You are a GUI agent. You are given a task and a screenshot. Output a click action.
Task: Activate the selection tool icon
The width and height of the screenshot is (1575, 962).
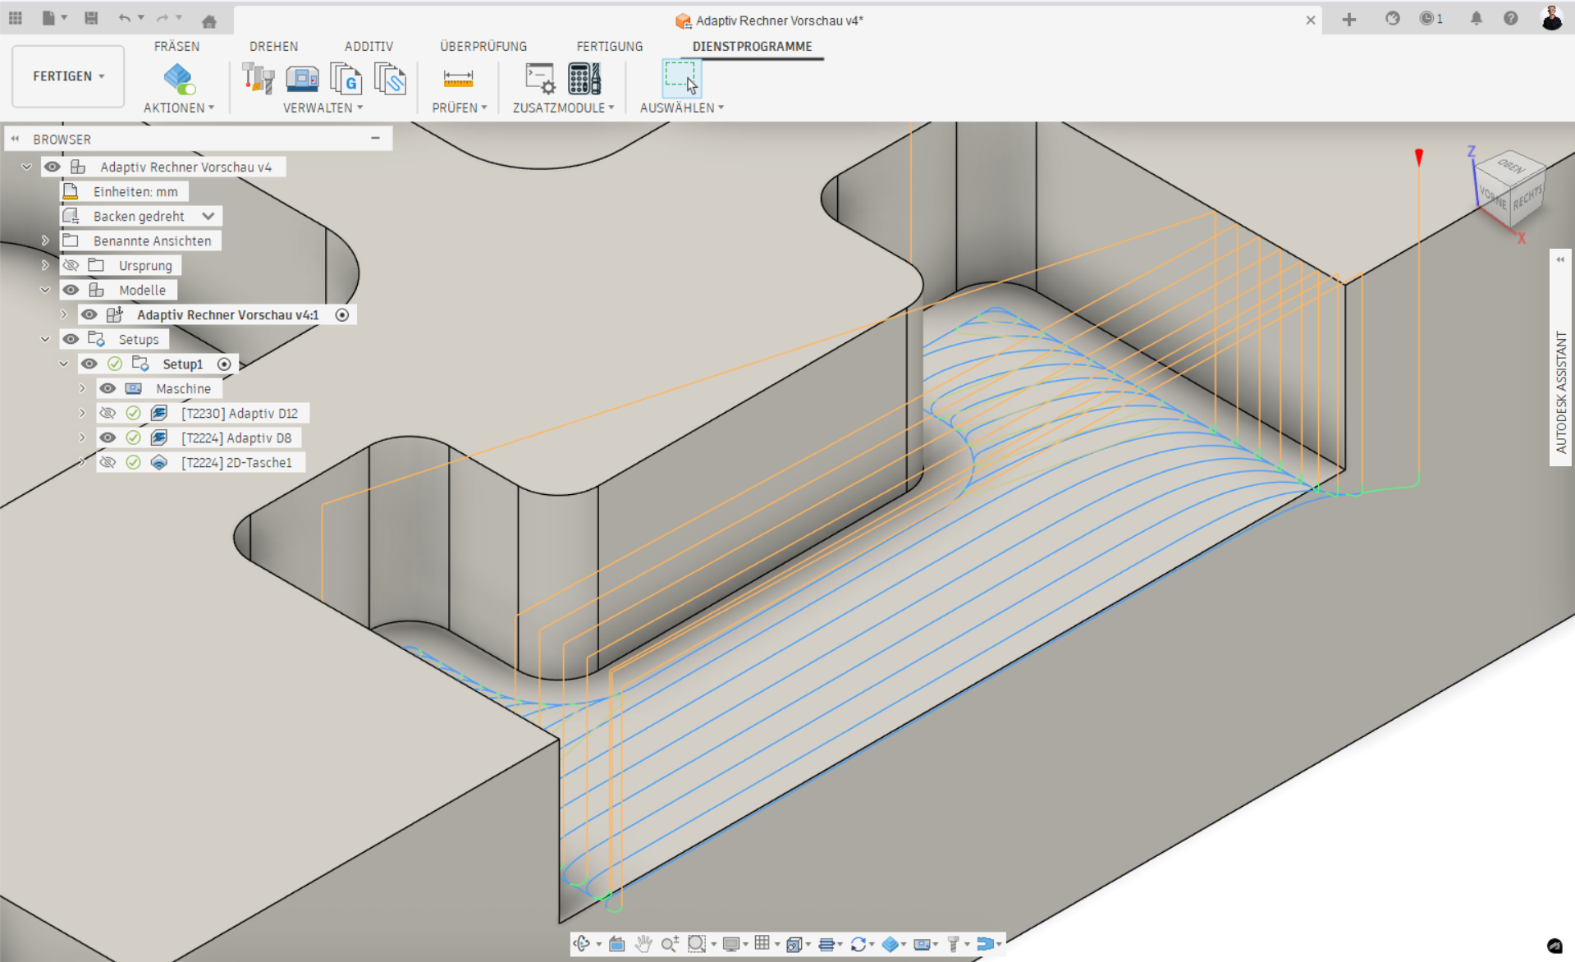point(680,79)
